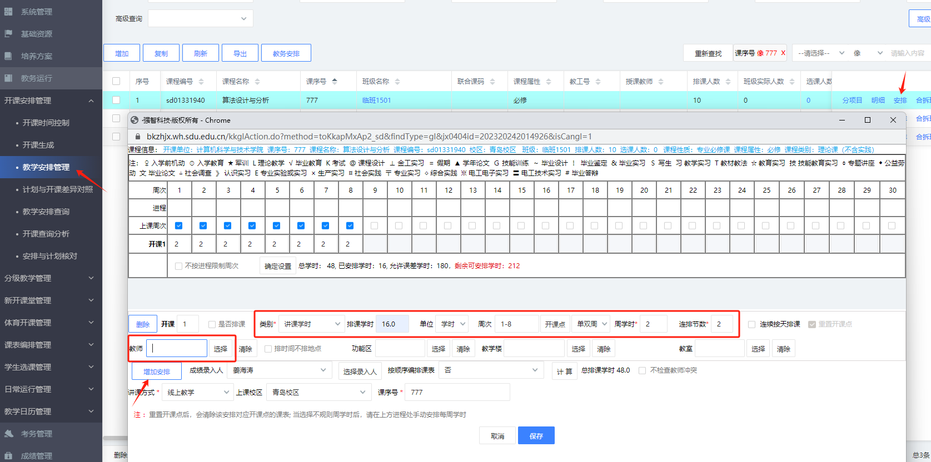
Task: Open the 上课校区 青岛校区 dropdown
Action: click(318, 393)
